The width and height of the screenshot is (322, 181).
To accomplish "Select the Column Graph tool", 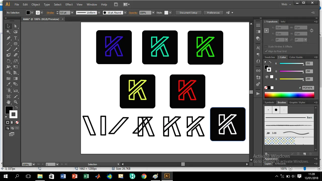I will 16,90.
